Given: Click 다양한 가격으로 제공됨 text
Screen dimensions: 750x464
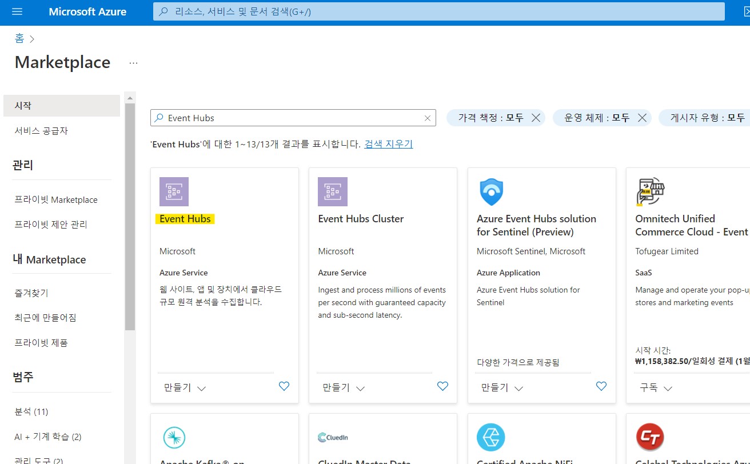Looking at the screenshot, I should point(518,362).
